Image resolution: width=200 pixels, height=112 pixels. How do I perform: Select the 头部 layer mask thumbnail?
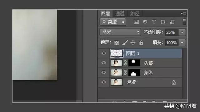134,63
